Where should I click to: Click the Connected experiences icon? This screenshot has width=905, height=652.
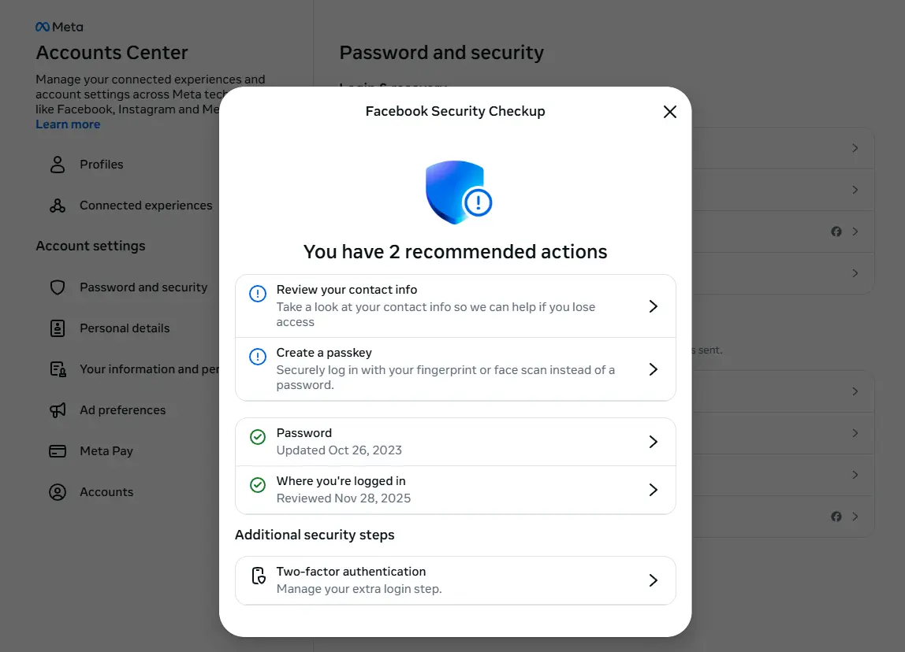coord(57,205)
